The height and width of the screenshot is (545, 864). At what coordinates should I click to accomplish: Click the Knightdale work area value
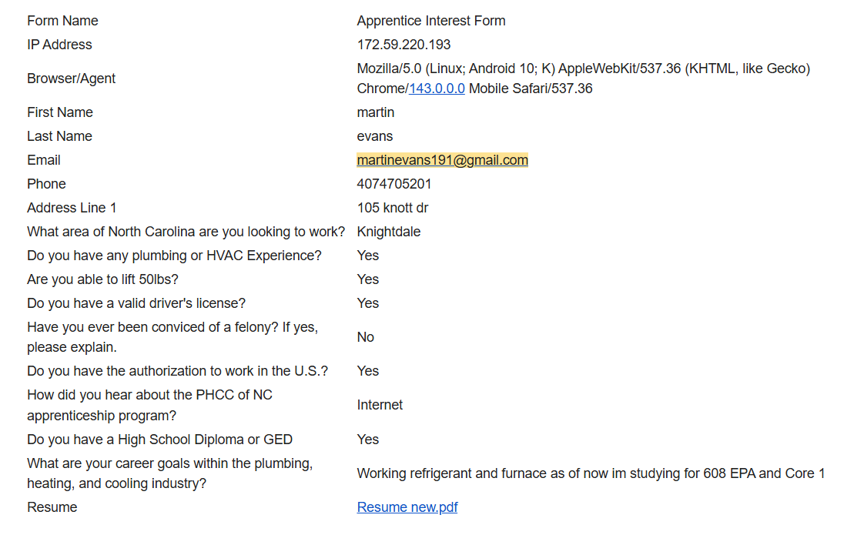[x=389, y=232]
